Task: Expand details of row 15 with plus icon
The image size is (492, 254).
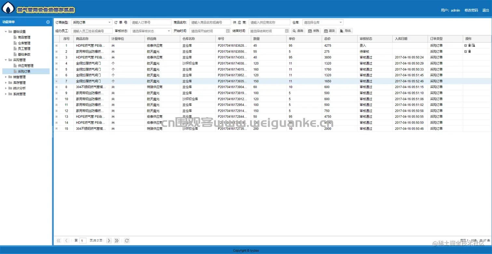Action: click(x=57, y=129)
